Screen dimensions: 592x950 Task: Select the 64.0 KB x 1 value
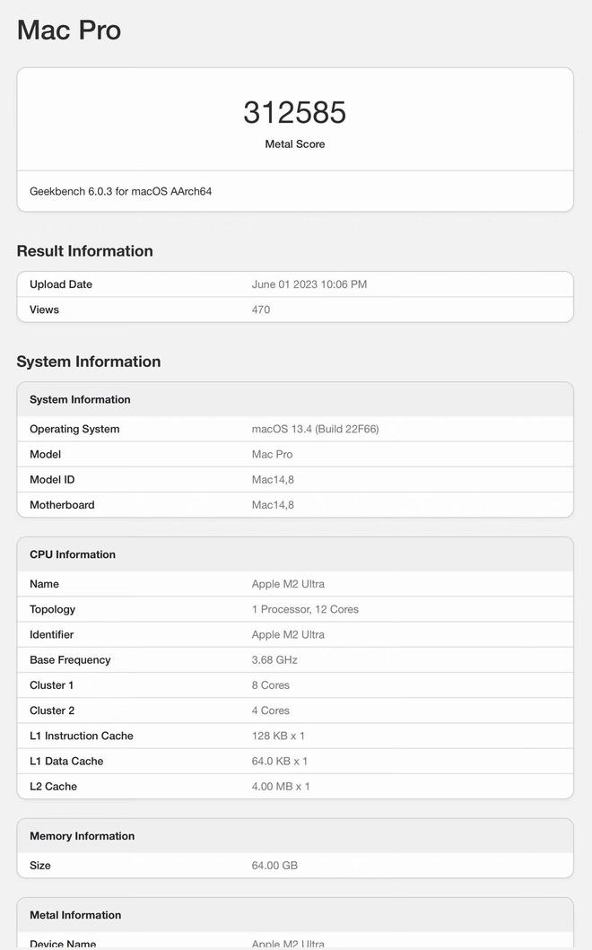pyautogui.click(x=279, y=762)
